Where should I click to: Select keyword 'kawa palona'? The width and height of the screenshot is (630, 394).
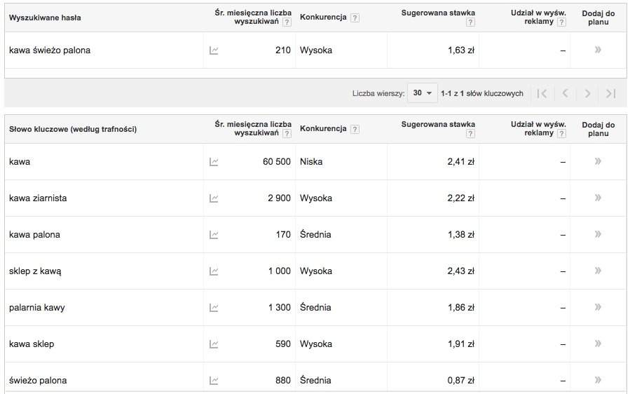click(x=34, y=235)
